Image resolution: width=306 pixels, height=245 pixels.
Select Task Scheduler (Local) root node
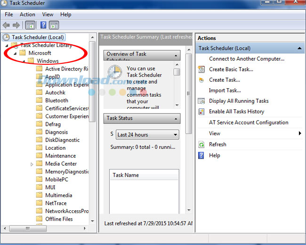pyautogui.click(x=33, y=37)
